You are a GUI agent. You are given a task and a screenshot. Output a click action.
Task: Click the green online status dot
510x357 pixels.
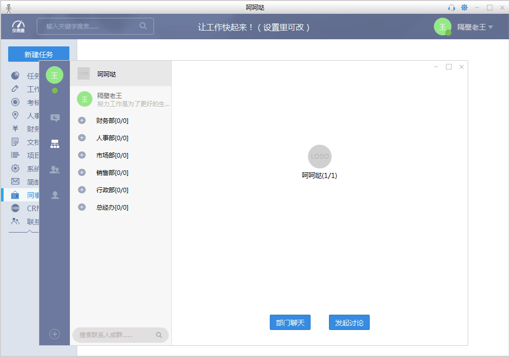coord(55,90)
